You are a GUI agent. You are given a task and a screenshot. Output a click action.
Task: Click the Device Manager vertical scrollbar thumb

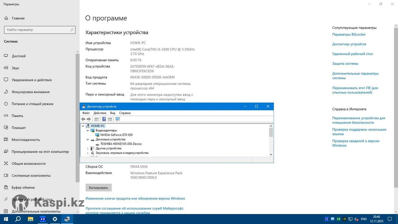click(x=271, y=132)
